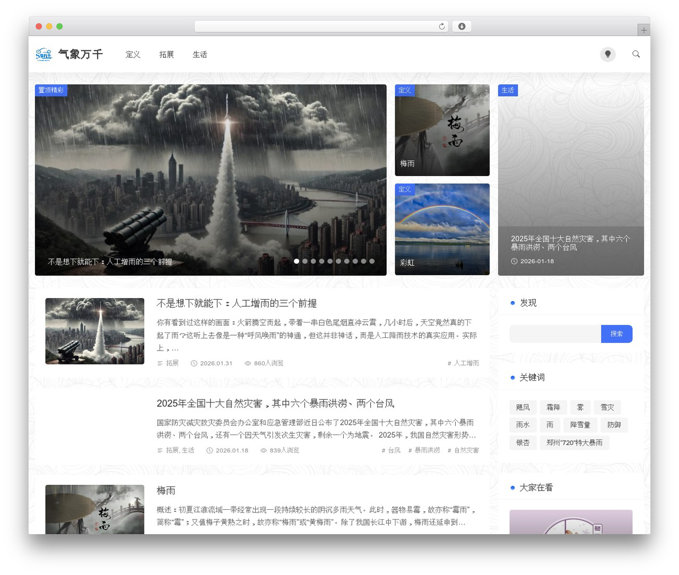Image resolution: width=679 pixels, height=575 pixels.
Task: Add a new browser tab
Action: tap(644, 30)
